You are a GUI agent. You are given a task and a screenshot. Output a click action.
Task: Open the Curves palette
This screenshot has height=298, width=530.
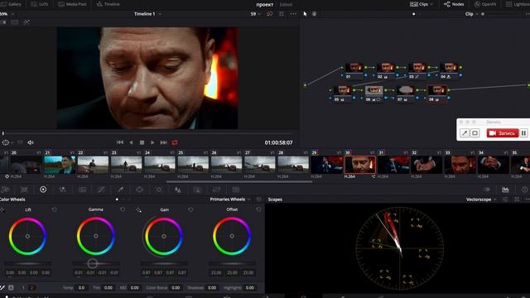click(x=101, y=190)
